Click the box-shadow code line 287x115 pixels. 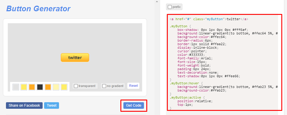pyautogui.click(x=213, y=30)
